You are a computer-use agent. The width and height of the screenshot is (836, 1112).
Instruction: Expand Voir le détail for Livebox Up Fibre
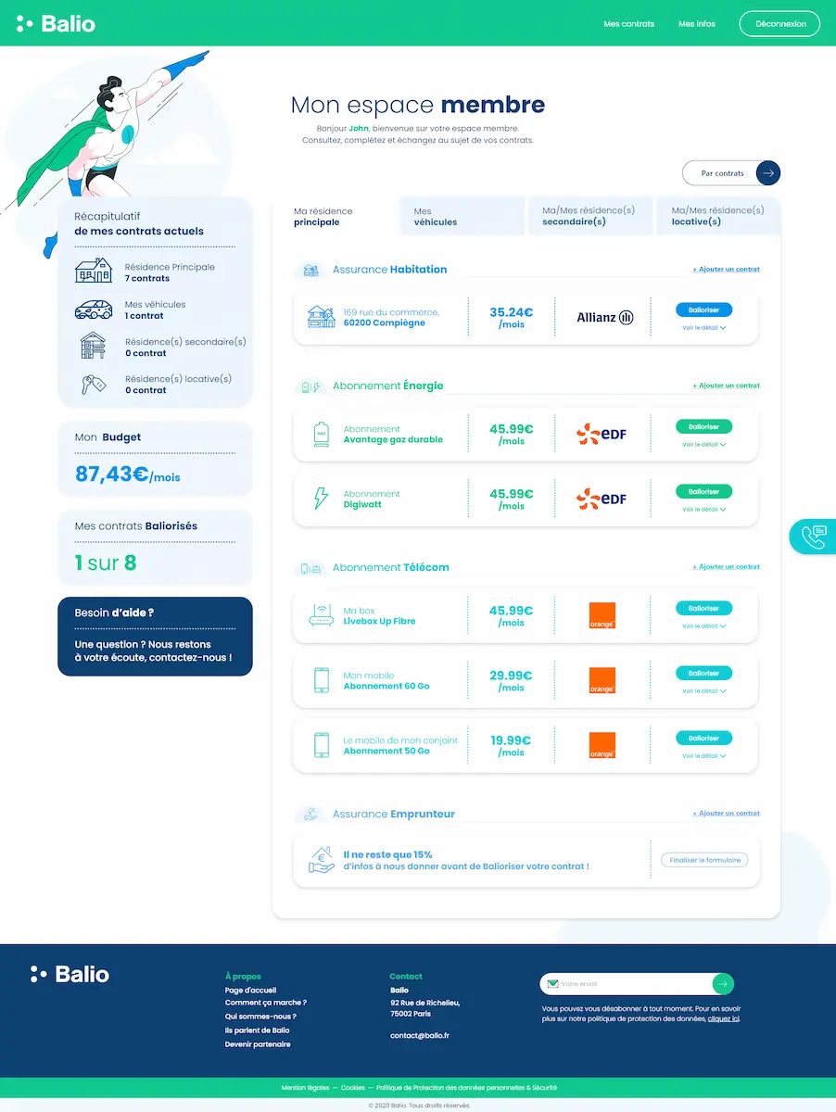click(703, 626)
